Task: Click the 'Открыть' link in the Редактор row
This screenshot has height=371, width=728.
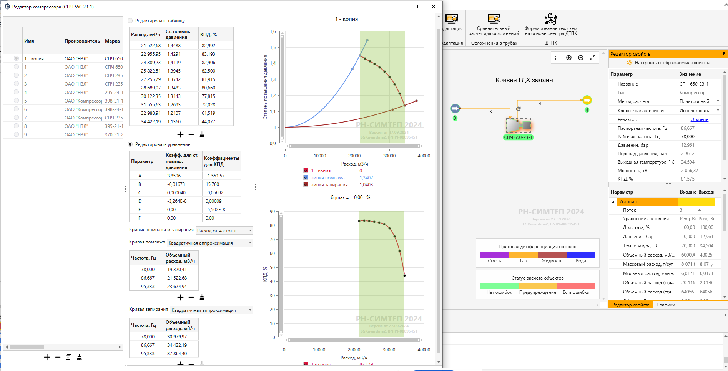Action: 699,119
